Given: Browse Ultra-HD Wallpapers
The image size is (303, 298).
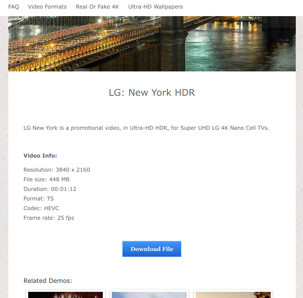Looking at the screenshot, I should [x=155, y=7].
